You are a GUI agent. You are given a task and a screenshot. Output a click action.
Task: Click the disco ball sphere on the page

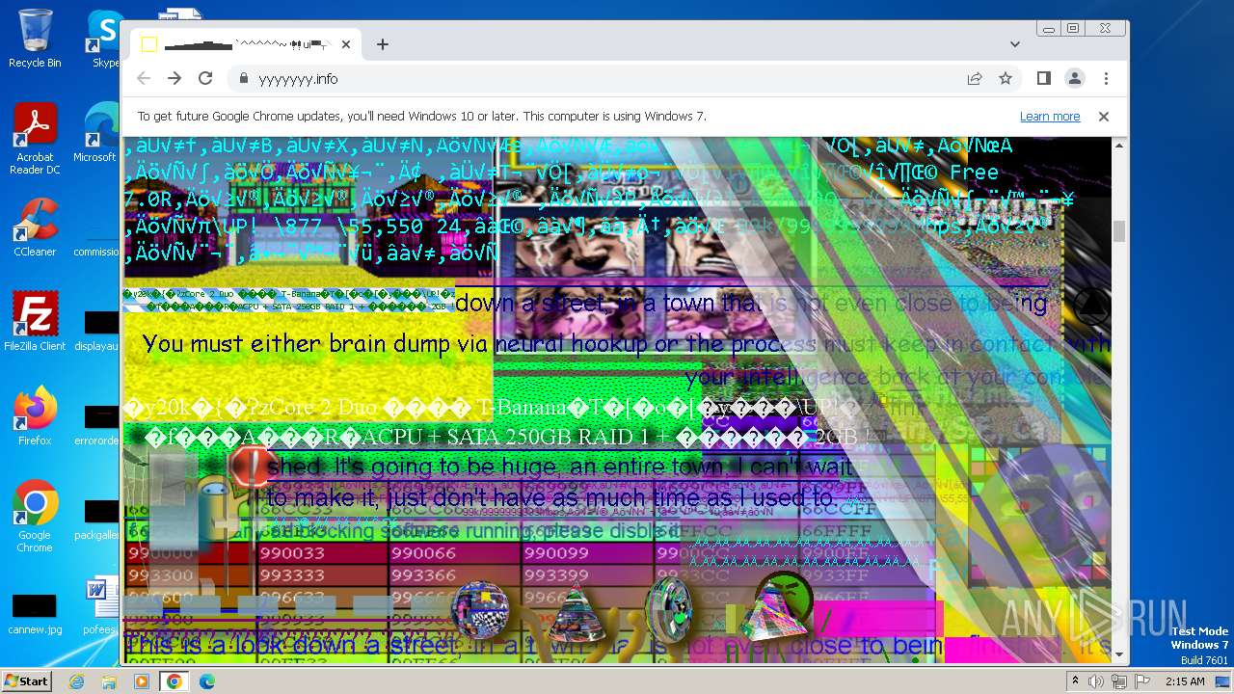[x=479, y=610]
